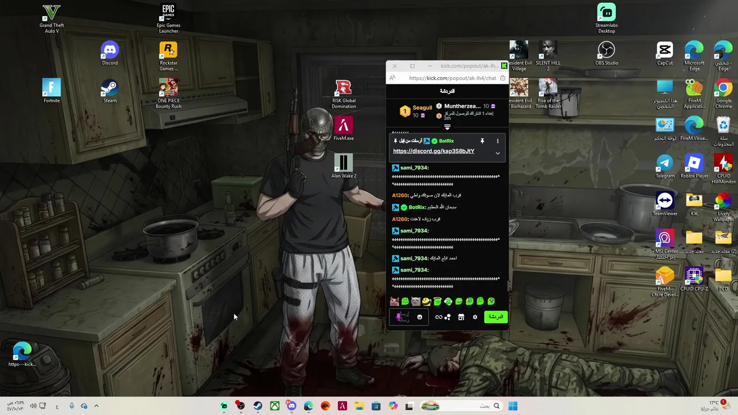Screen dimensions: 738x415
Task: Open the Discord desktop icon
Action: (x=110, y=54)
